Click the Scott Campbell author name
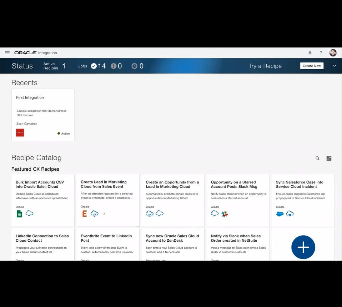342x307 pixels. coord(27,124)
